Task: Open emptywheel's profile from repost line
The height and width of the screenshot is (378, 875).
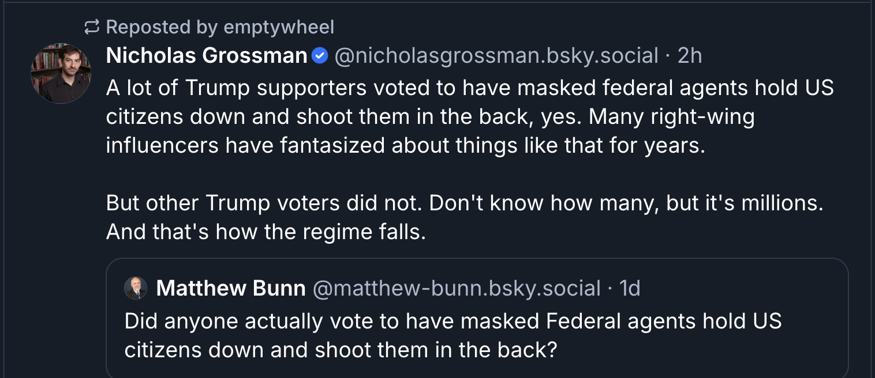Action: tap(279, 27)
